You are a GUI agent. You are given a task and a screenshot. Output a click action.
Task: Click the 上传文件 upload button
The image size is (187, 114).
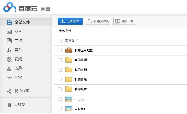(x=70, y=21)
